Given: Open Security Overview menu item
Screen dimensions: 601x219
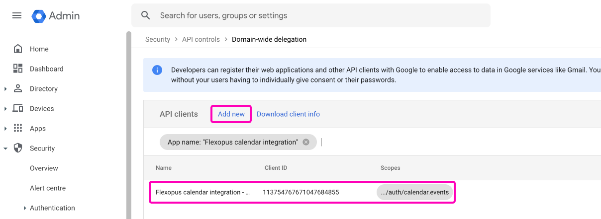Looking at the screenshot, I should [x=44, y=168].
